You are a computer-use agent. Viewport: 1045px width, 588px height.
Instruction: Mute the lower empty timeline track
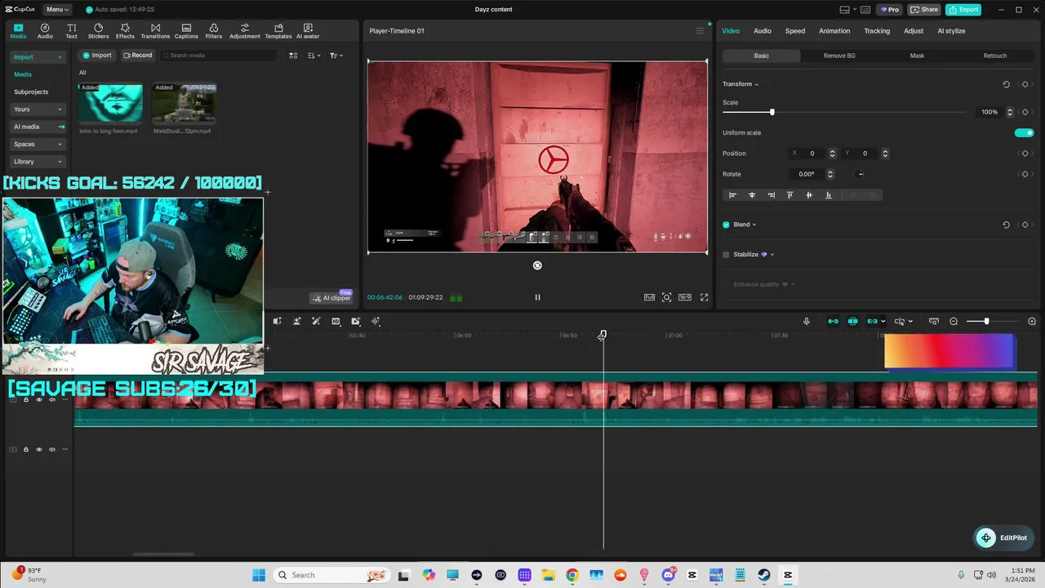52,449
